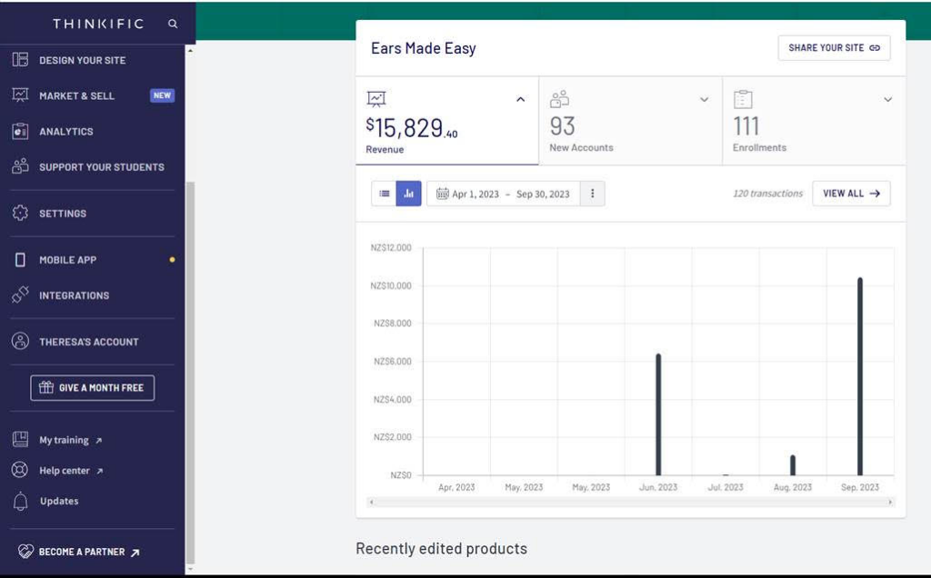Click Theresa's Account avatar icon
Viewport: 931px width, 578px height.
pos(20,341)
